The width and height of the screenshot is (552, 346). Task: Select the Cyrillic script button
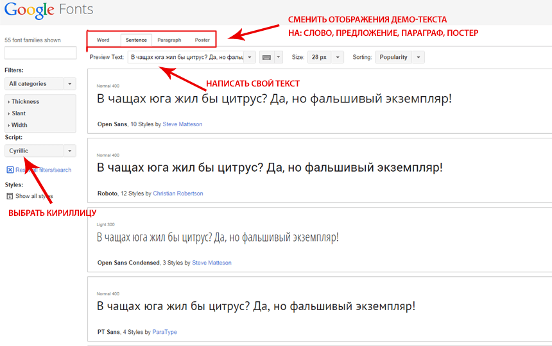34,151
